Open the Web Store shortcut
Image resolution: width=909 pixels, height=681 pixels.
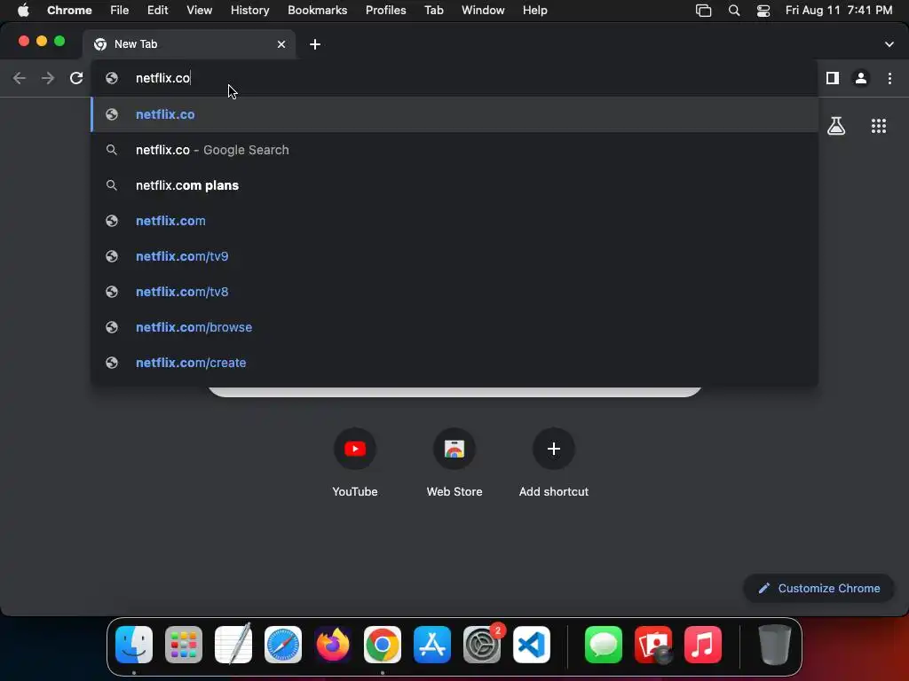pos(454,462)
